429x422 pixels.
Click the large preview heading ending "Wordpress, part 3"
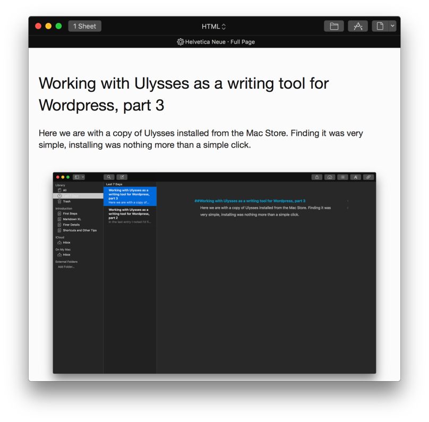click(184, 94)
